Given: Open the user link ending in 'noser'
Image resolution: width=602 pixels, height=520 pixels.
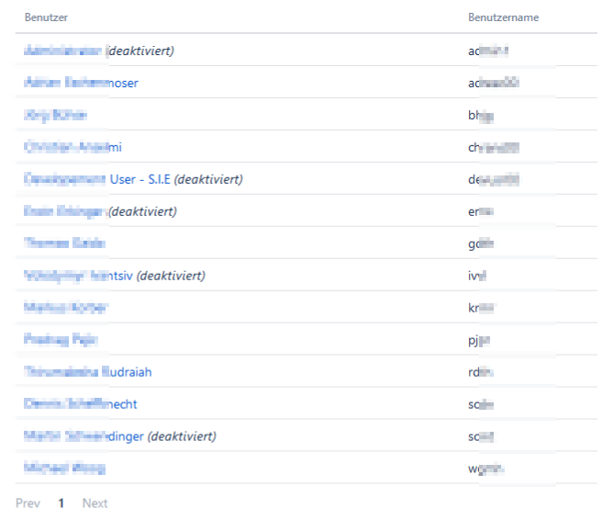Looking at the screenshot, I should point(82,83).
